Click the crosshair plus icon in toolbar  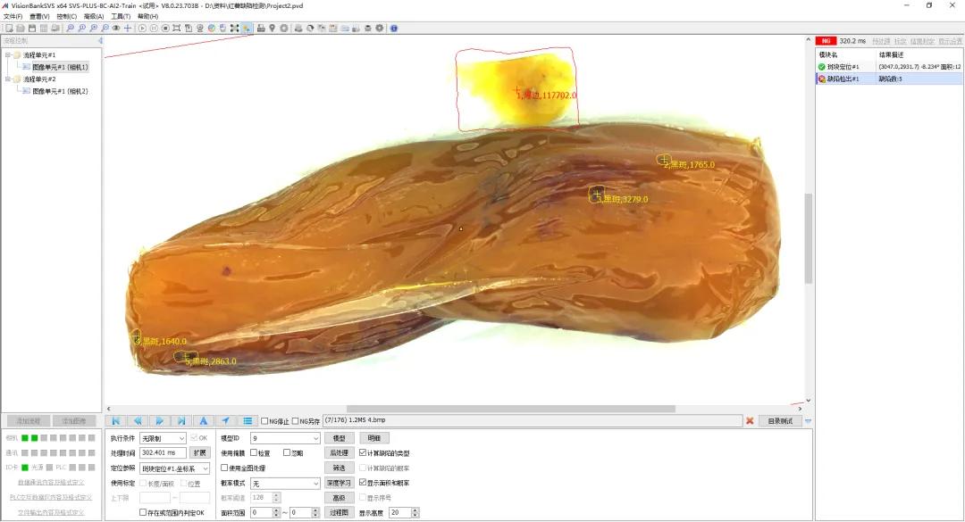pyautogui.click(x=128, y=29)
